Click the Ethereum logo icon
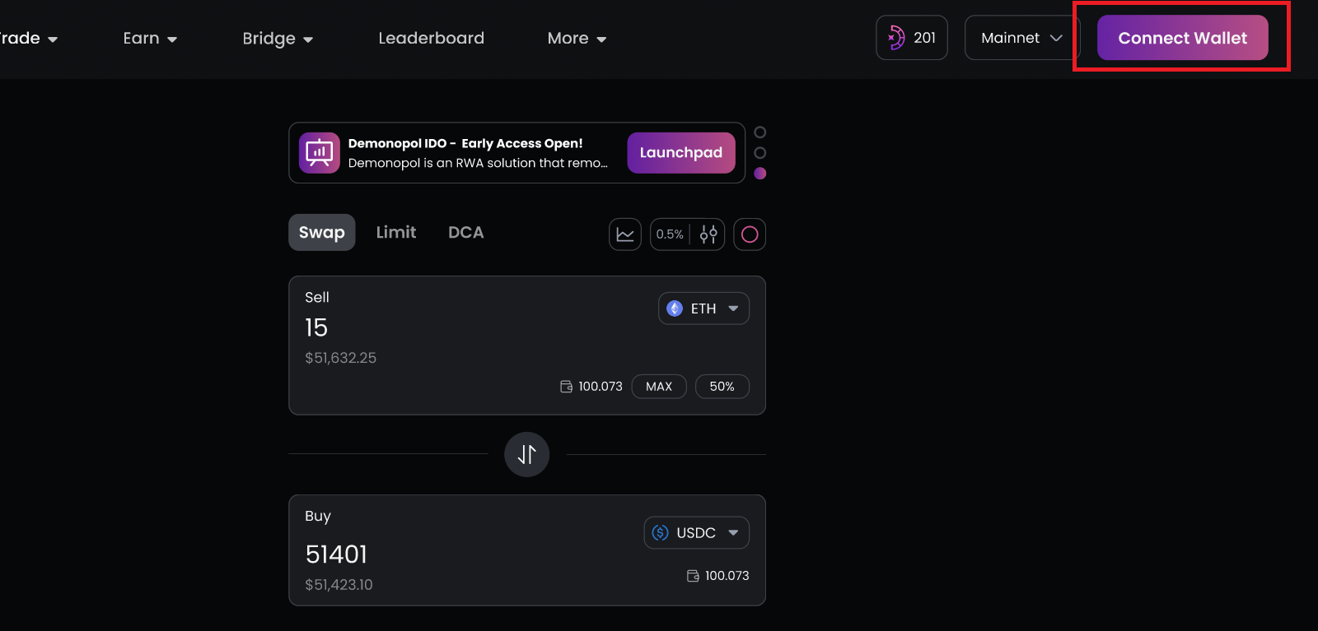The height and width of the screenshot is (631, 1318). tap(675, 309)
